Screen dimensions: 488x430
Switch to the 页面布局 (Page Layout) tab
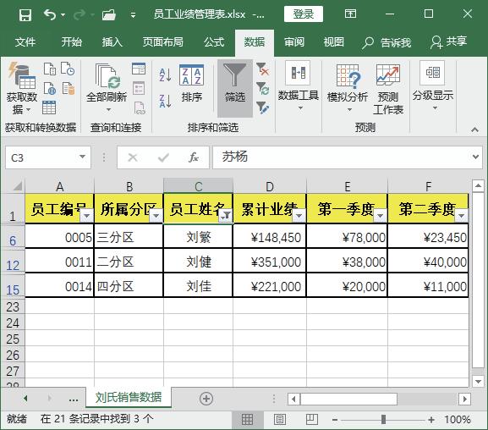163,41
